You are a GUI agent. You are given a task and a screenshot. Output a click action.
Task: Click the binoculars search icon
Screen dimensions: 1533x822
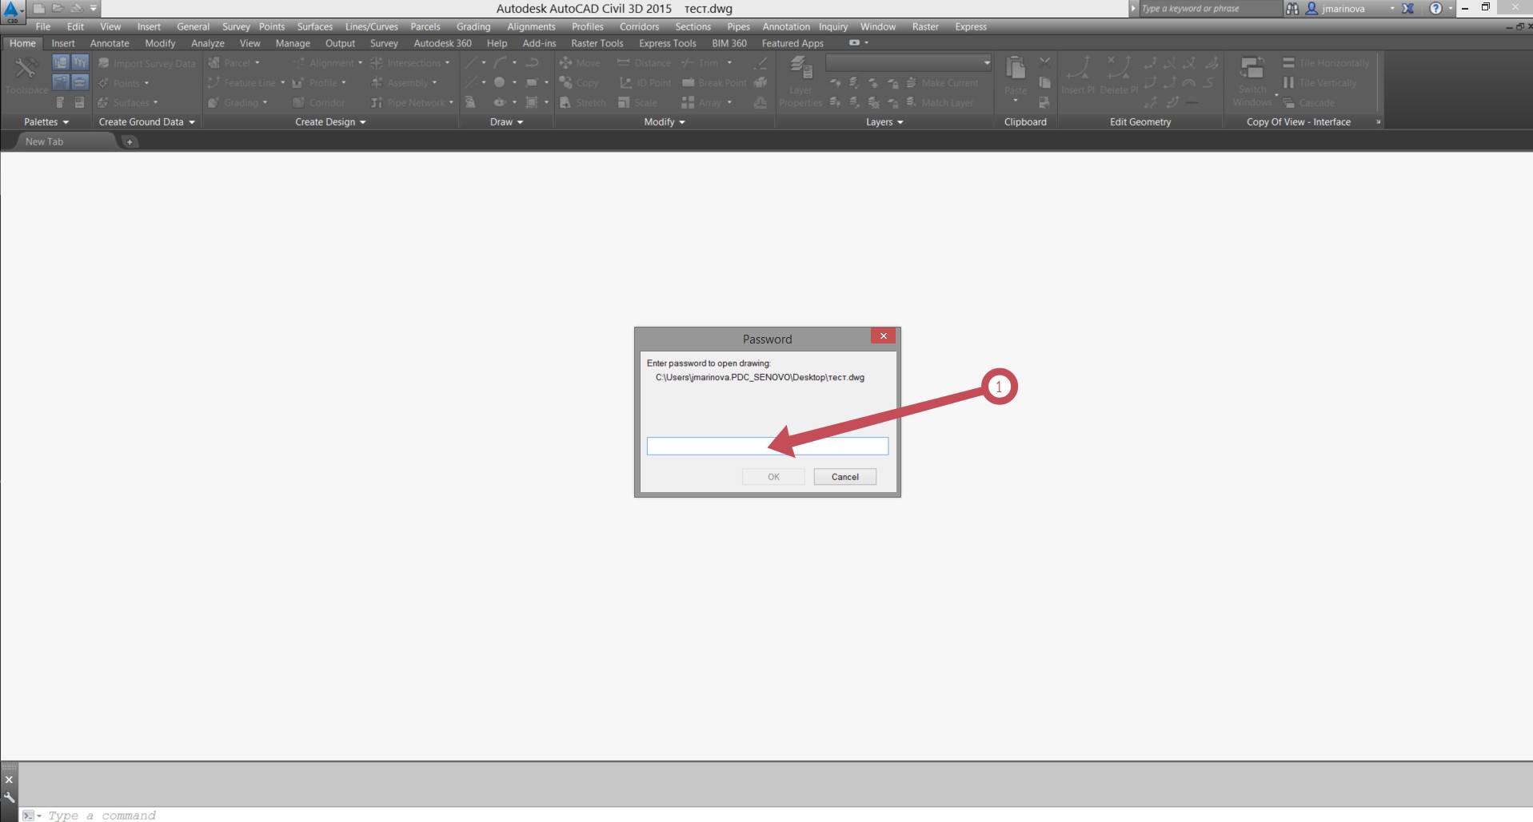coord(1292,9)
